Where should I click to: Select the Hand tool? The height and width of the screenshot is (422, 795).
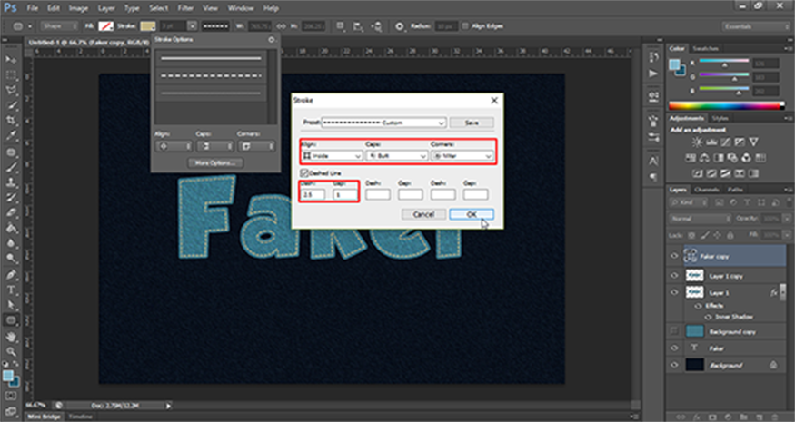coord(12,337)
